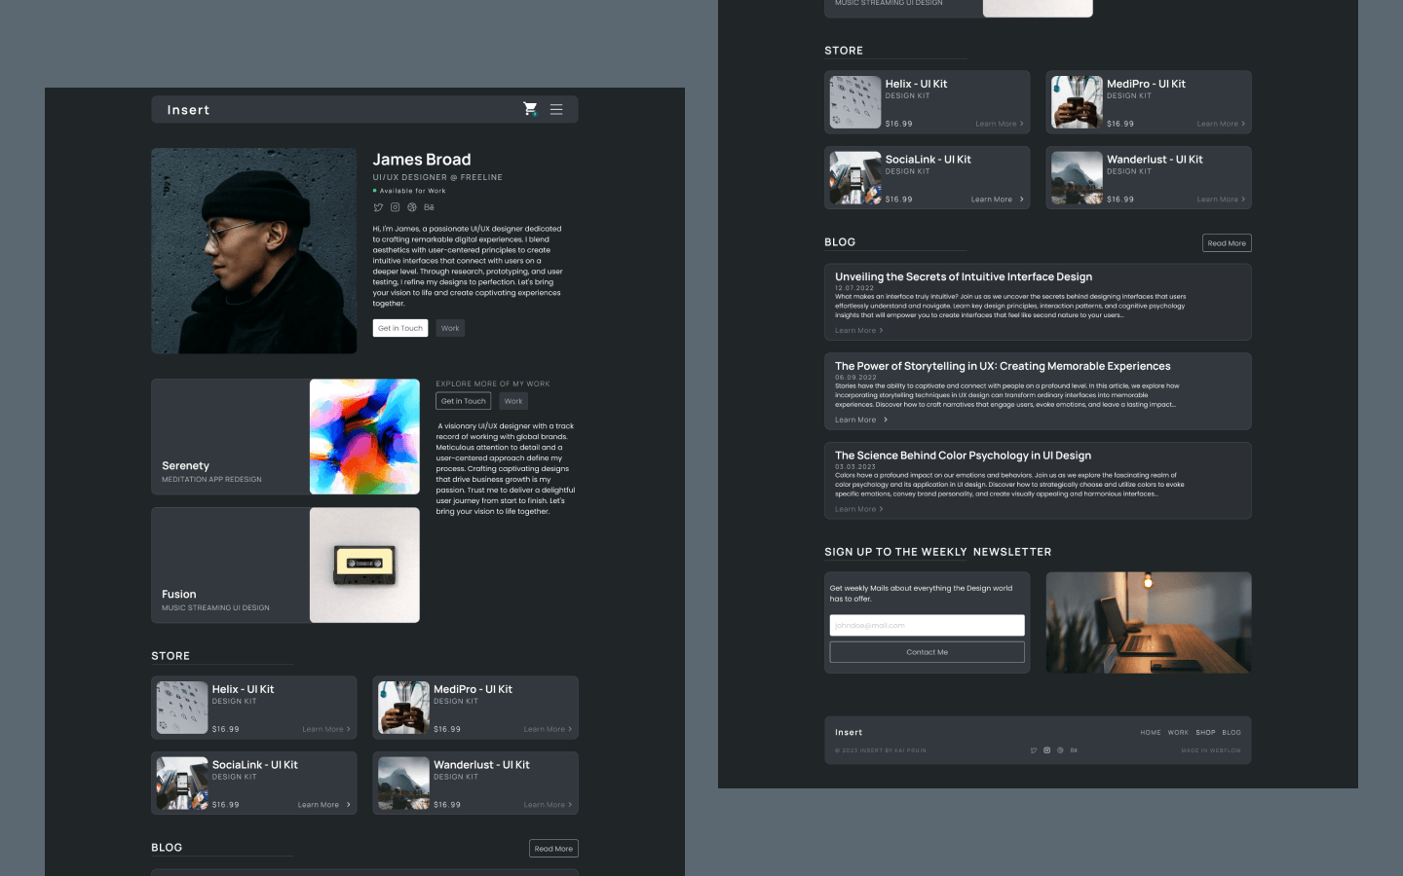1403x876 pixels.
Task: Click the 2023 Insert by Kai Pruin copyright
Action: coord(881,750)
